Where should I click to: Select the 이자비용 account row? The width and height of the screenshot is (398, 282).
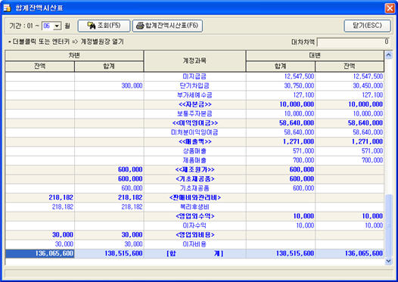click(194, 244)
